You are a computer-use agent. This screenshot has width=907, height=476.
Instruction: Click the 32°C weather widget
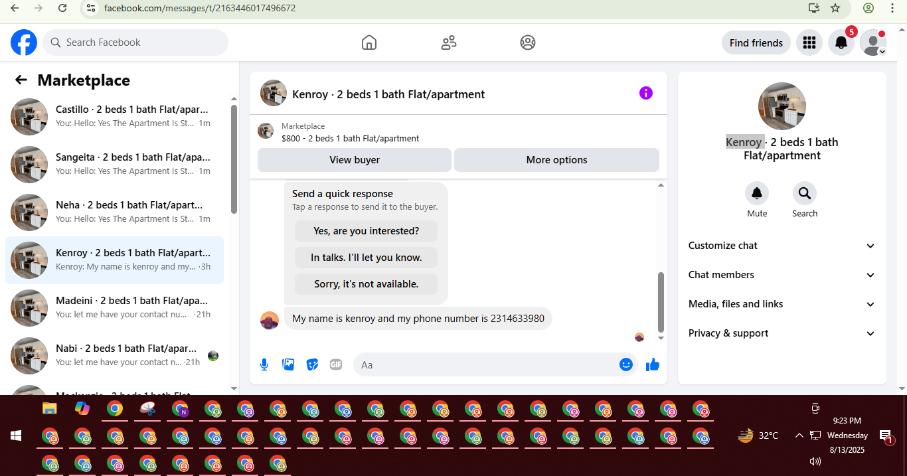click(758, 436)
